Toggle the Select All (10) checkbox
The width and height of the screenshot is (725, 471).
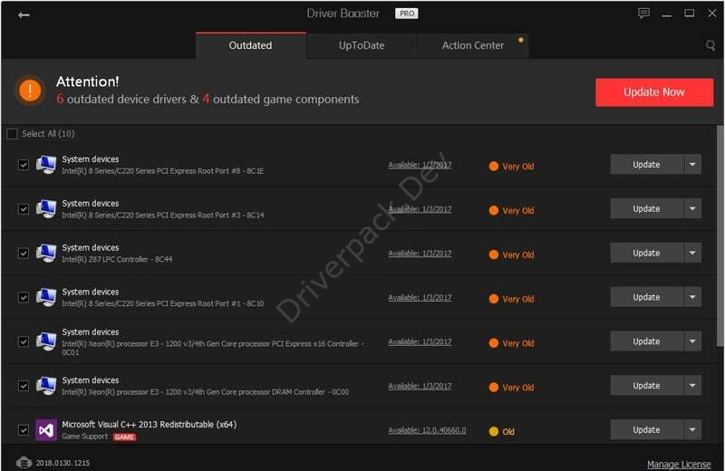[x=12, y=133]
